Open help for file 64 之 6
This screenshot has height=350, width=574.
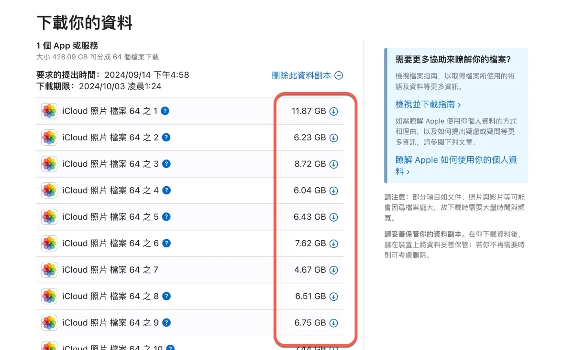pyautogui.click(x=166, y=243)
